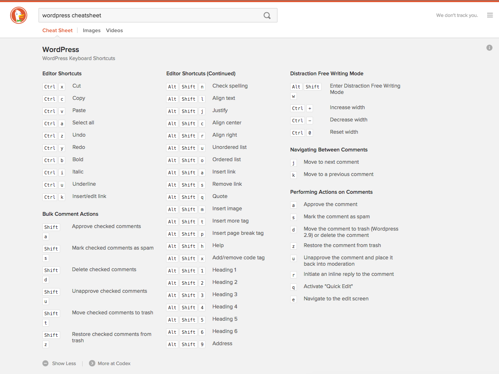Click the 'Italic' shortcut label
Viewport: 499px width, 374px height.
(x=78, y=172)
